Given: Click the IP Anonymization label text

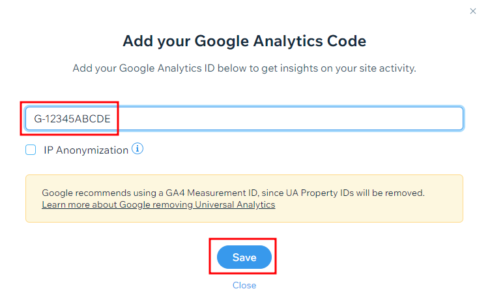Looking at the screenshot, I should click(86, 150).
